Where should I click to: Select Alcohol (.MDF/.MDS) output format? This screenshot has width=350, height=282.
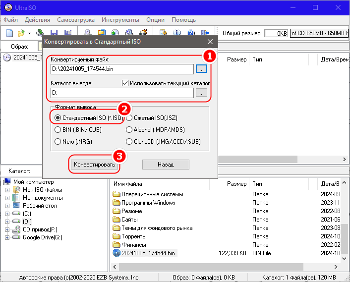(x=129, y=130)
